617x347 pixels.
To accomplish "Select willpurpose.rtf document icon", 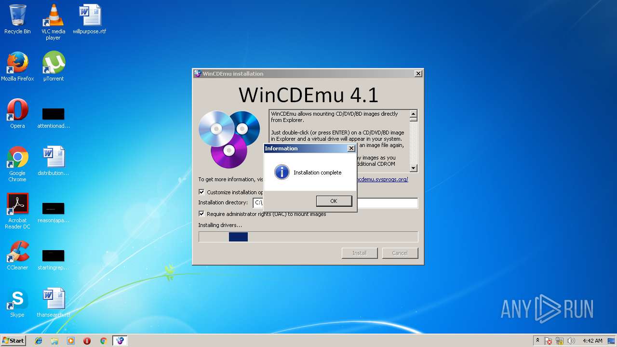I will coord(90,19).
